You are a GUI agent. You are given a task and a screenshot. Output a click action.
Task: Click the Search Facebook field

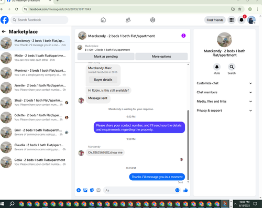click(39, 20)
